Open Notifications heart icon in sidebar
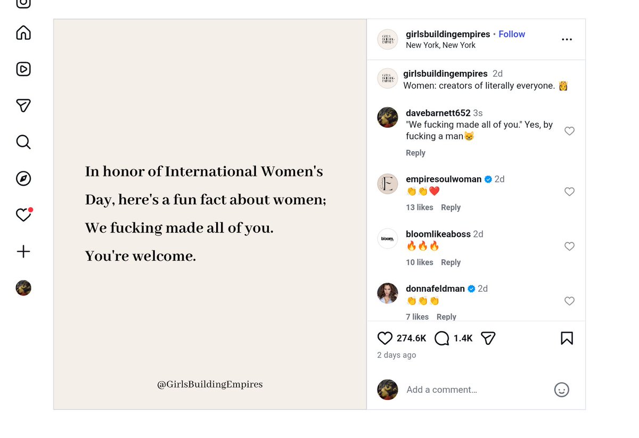The height and width of the screenshot is (438, 639). point(23,214)
